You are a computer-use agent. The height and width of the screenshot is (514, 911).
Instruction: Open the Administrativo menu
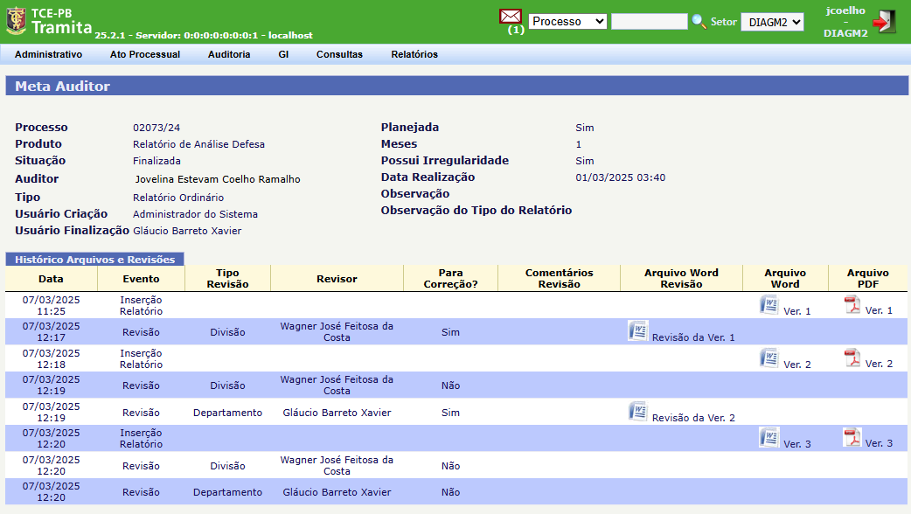pos(48,54)
